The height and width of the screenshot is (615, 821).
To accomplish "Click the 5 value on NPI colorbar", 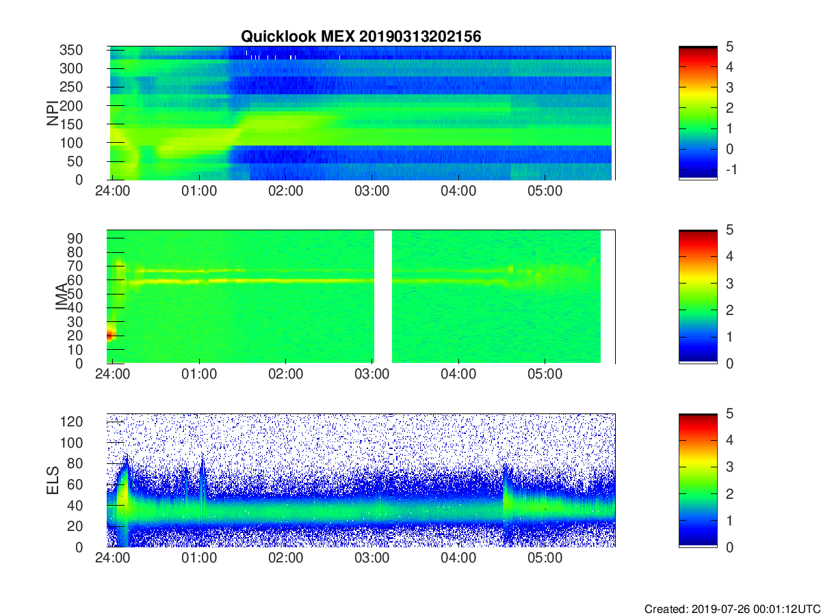I will tap(729, 46).
